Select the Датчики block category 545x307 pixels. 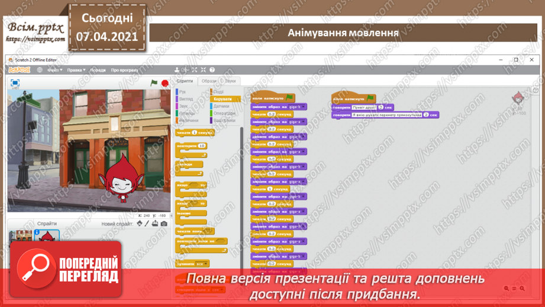(x=221, y=106)
